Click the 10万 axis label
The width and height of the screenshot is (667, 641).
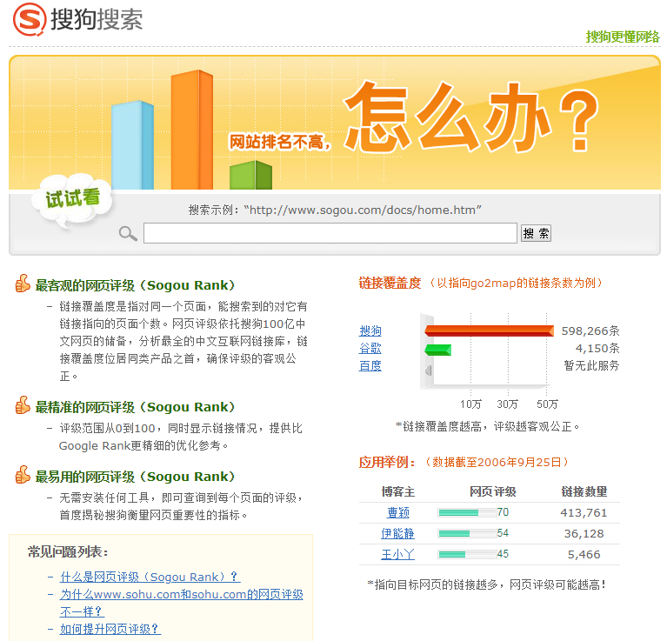470,404
